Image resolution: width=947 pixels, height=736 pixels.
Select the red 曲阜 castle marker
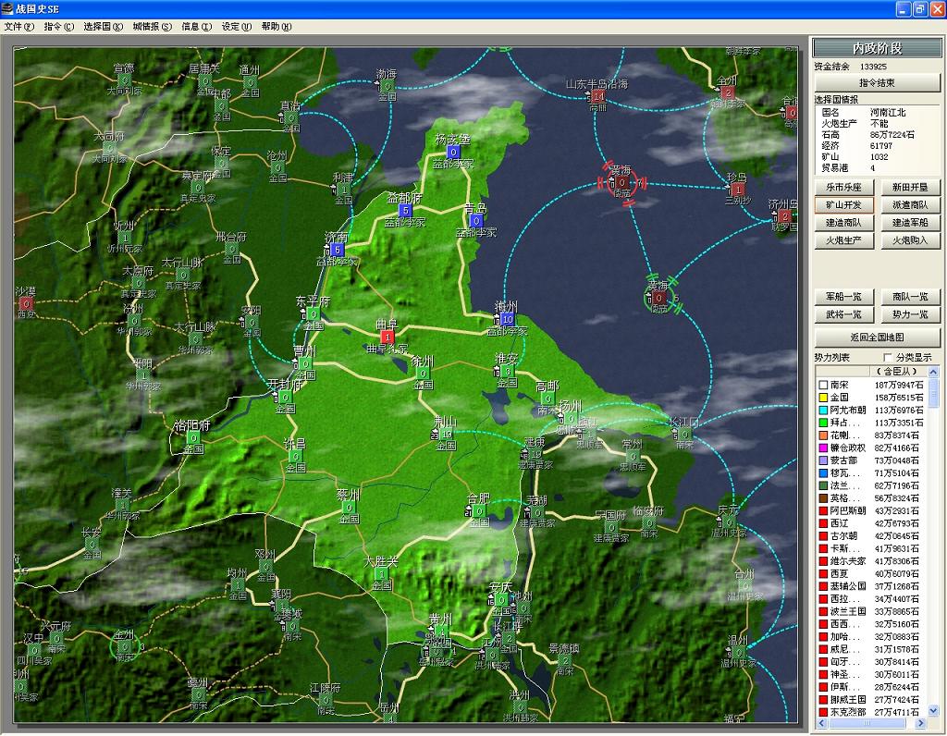pos(387,337)
